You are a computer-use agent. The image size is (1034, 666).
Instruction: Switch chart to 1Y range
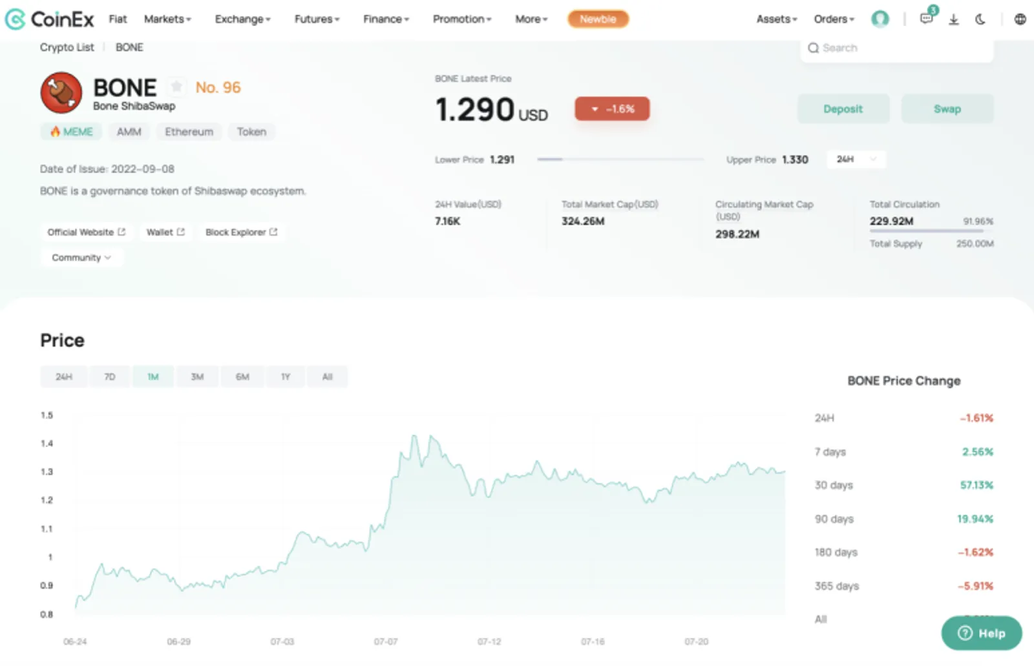[286, 377]
